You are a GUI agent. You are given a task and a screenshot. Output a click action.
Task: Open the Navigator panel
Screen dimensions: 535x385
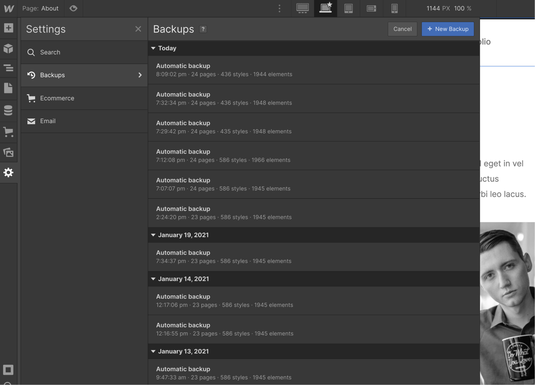click(x=8, y=68)
